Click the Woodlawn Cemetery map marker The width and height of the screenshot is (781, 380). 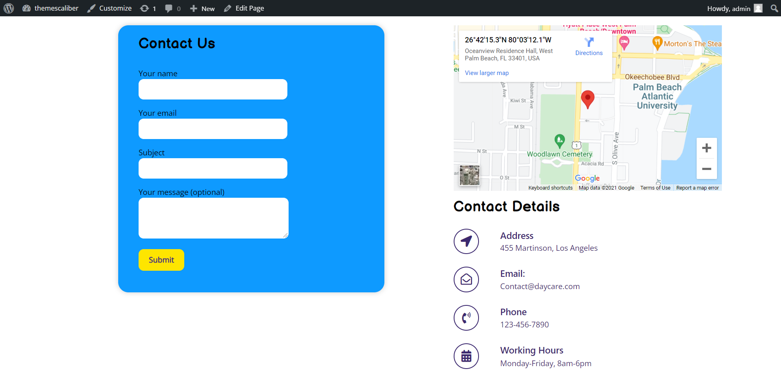[560, 141]
